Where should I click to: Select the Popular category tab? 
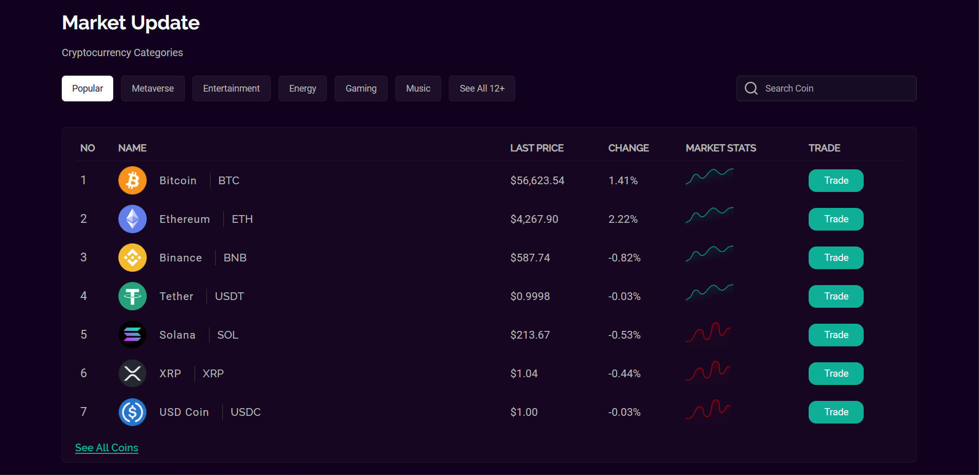pyautogui.click(x=88, y=89)
